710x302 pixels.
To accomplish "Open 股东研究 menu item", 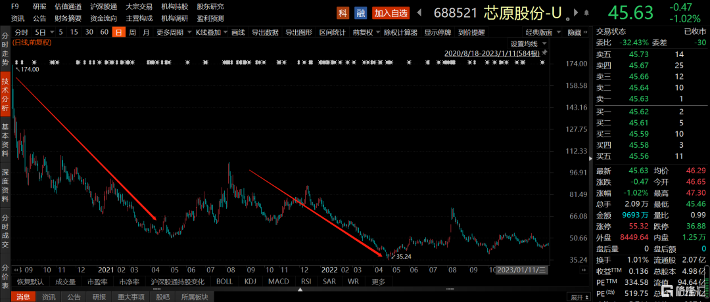I will (210, 7).
